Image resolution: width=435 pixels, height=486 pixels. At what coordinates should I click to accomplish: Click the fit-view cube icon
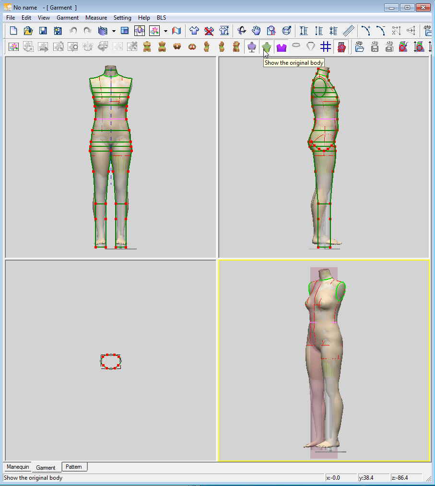tap(286, 30)
